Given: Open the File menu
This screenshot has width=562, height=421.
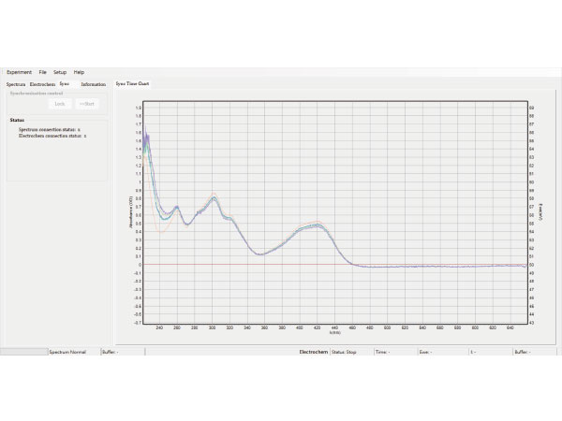Looking at the screenshot, I should pos(43,72).
